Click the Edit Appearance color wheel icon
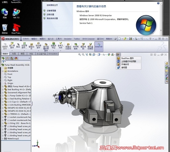 pyautogui.click(x=109, y=55)
